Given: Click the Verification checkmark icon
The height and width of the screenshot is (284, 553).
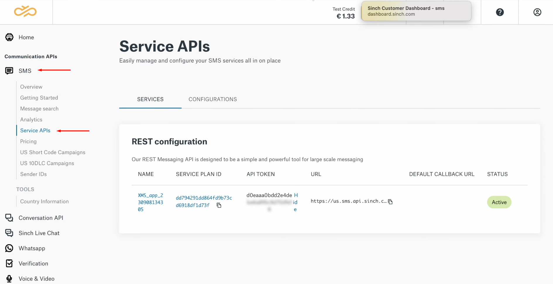Looking at the screenshot, I should pyautogui.click(x=9, y=263).
